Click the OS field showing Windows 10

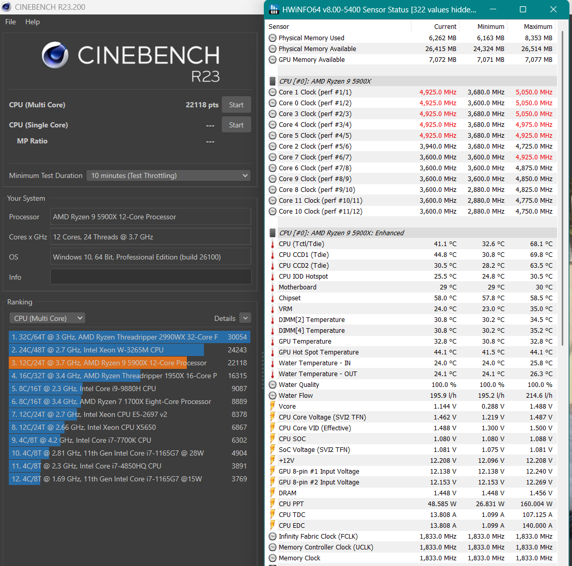(x=151, y=257)
